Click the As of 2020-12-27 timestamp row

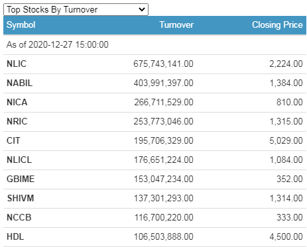coord(154,45)
